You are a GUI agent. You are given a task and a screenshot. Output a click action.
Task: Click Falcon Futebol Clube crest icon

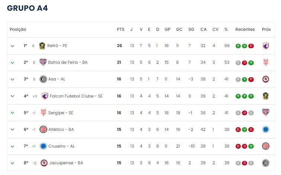tap(45, 96)
